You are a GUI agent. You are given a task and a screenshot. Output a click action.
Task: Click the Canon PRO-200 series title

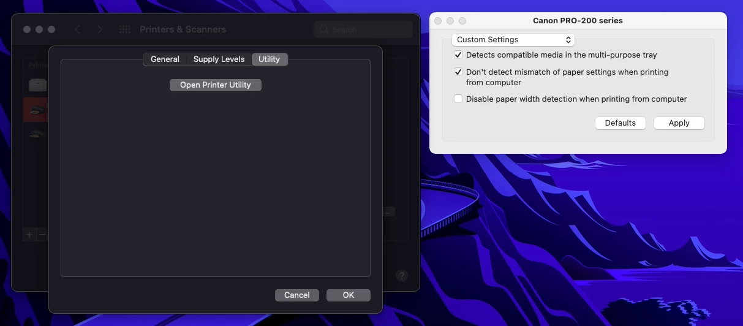(578, 21)
